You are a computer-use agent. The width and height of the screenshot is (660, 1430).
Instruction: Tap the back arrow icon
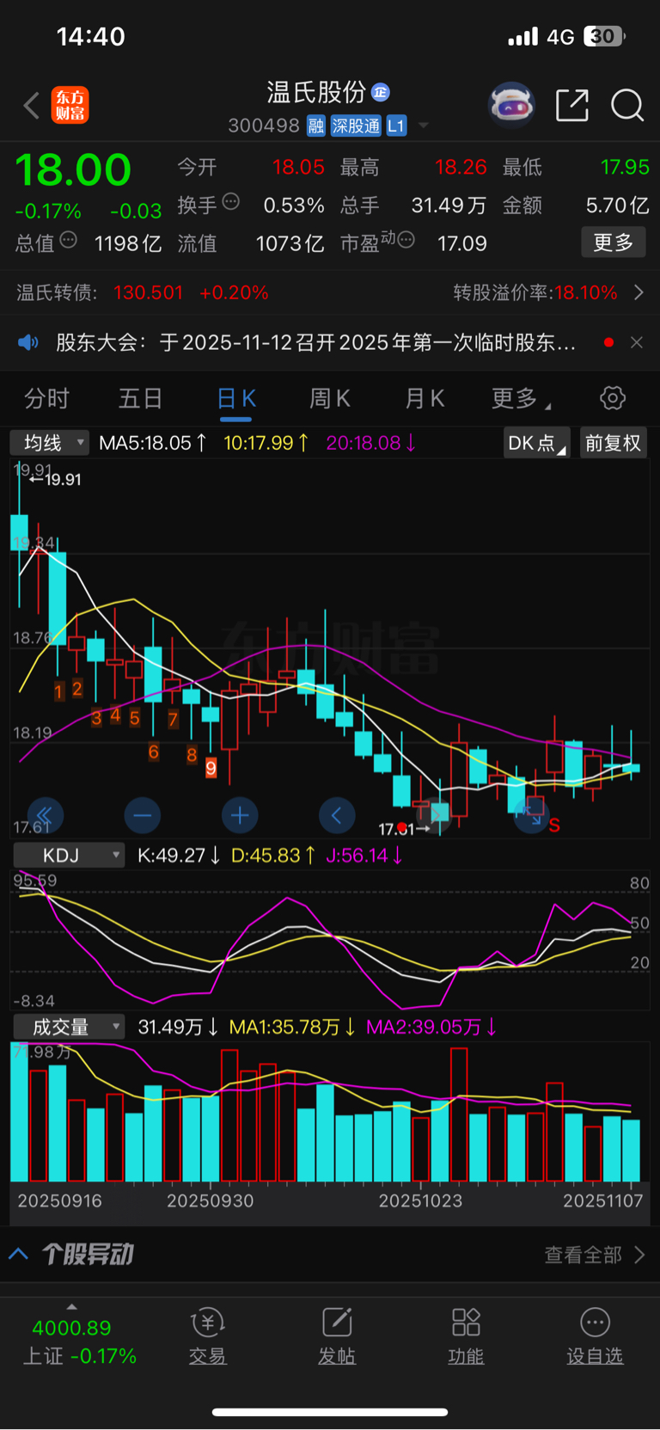pyautogui.click(x=32, y=106)
